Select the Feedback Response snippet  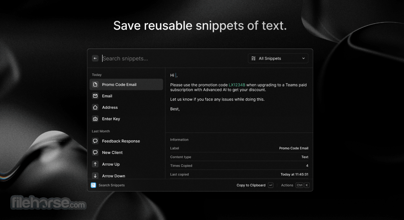click(x=126, y=141)
